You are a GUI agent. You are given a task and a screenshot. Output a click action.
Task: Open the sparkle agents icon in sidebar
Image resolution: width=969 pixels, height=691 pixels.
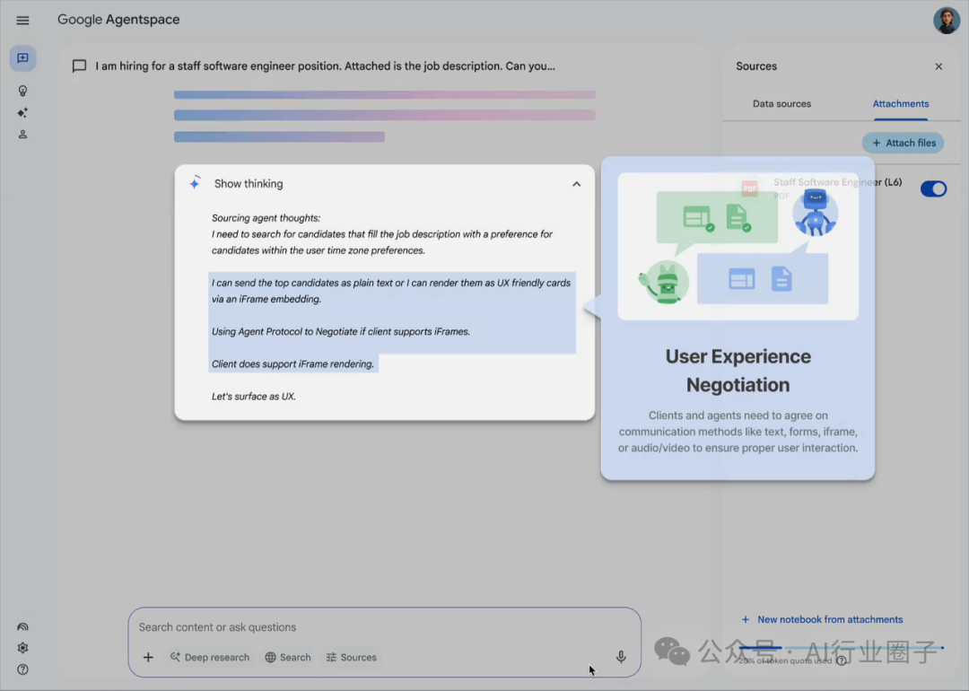[x=22, y=112]
